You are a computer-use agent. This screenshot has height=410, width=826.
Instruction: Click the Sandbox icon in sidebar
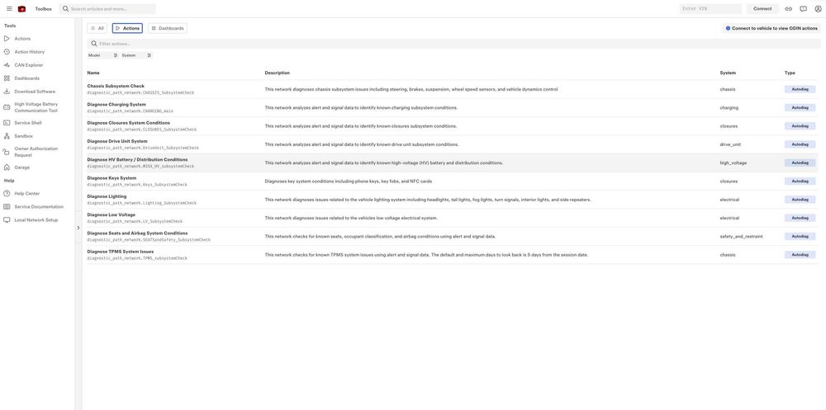click(x=7, y=136)
